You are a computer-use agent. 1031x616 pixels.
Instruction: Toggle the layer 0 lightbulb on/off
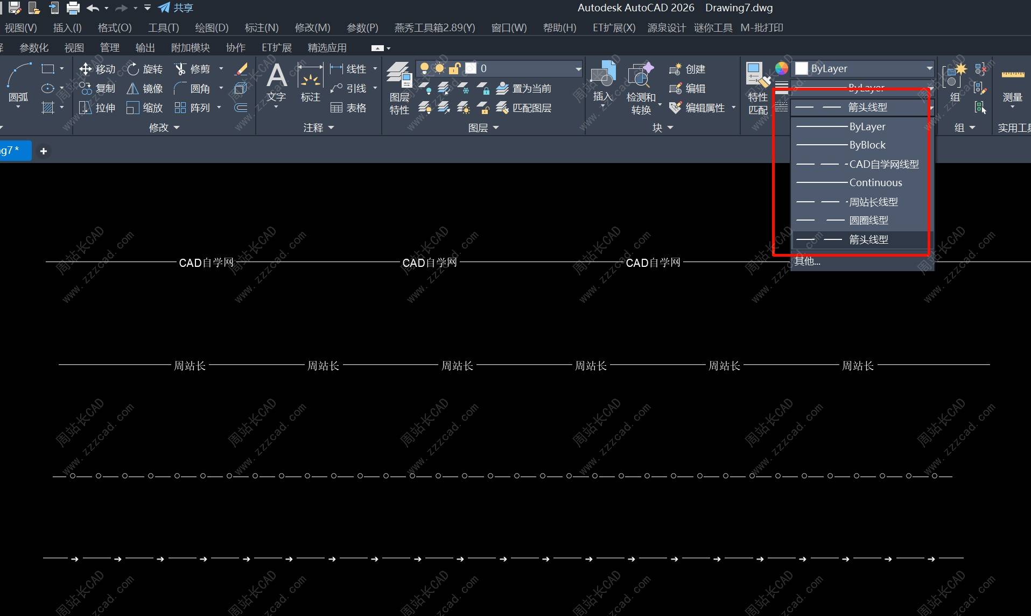click(424, 68)
